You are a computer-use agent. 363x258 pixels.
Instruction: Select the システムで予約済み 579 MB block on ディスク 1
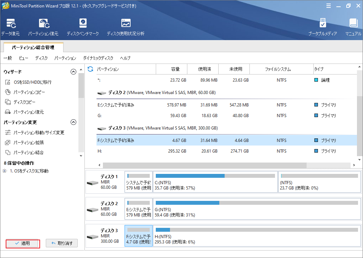[x=138, y=182]
